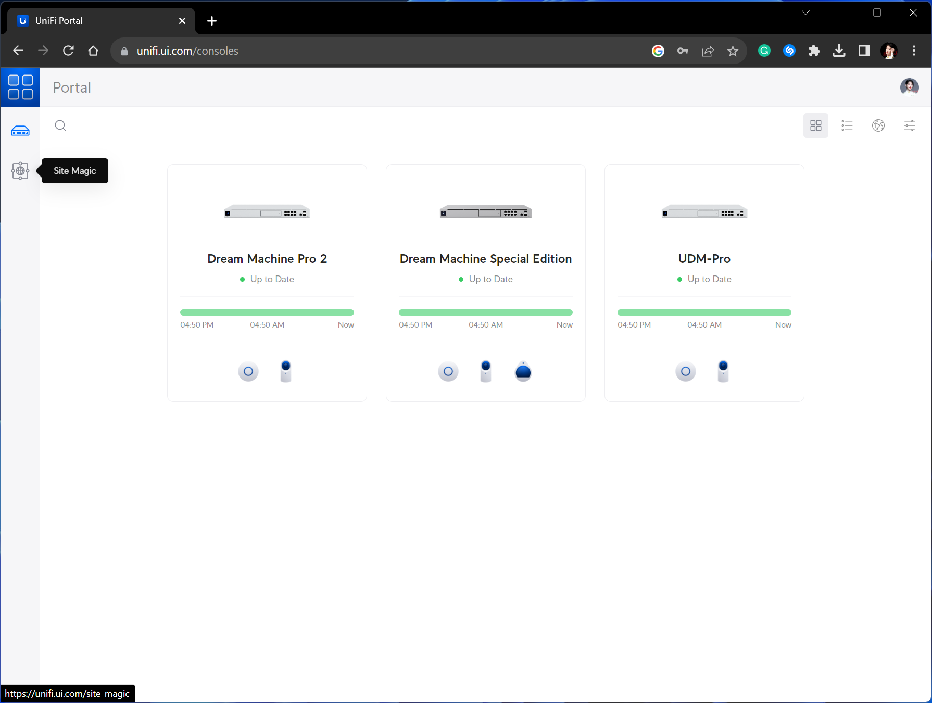Select the UniFi Portal tab

click(x=102, y=21)
